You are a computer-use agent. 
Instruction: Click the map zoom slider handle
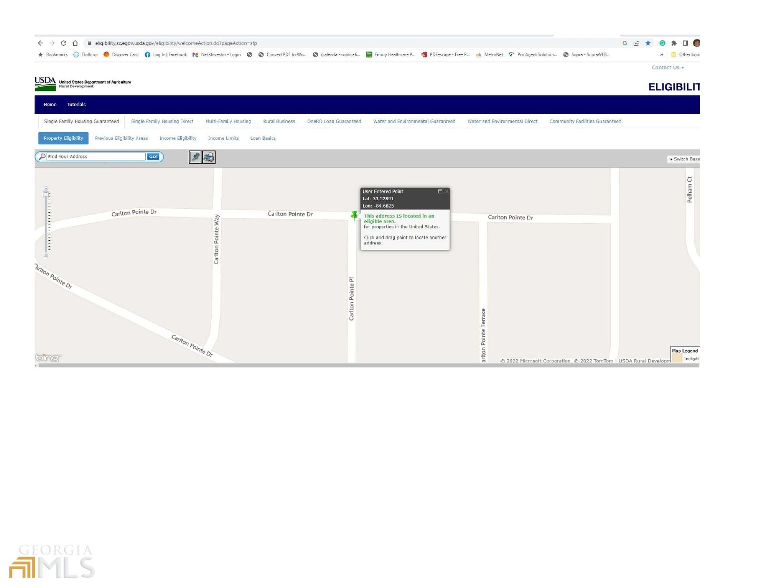(x=46, y=194)
